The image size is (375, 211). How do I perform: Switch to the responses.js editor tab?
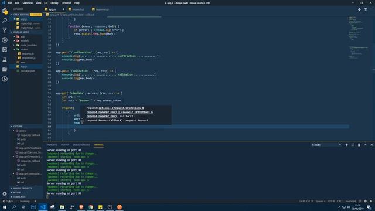click(x=102, y=9)
